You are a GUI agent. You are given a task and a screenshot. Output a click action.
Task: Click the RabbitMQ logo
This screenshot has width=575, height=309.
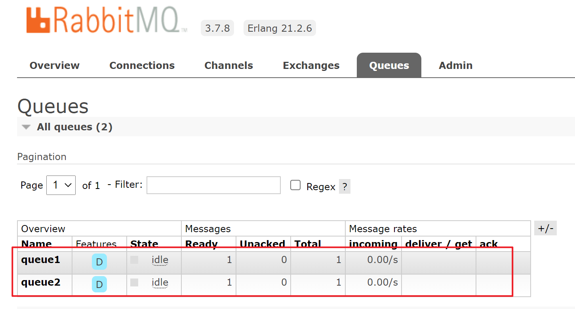tap(107, 21)
